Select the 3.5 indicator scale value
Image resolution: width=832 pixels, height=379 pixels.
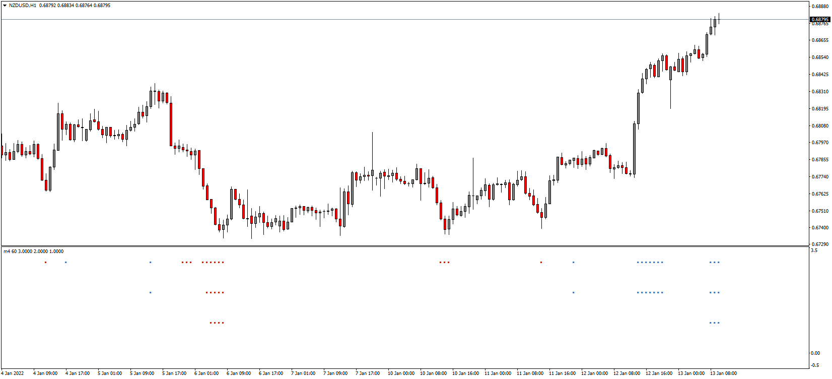pyautogui.click(x=814, y=250)
